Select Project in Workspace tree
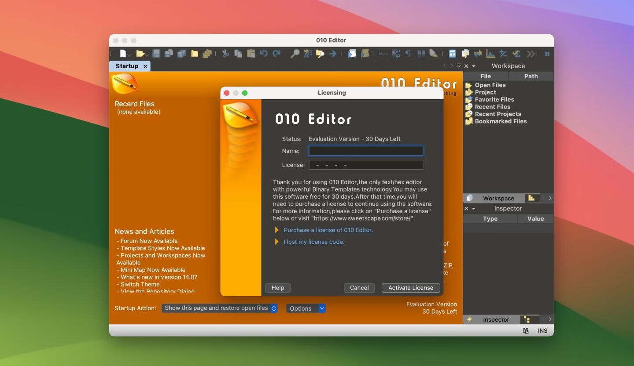Viewport: 634px width, 366px height. (485, 92)
